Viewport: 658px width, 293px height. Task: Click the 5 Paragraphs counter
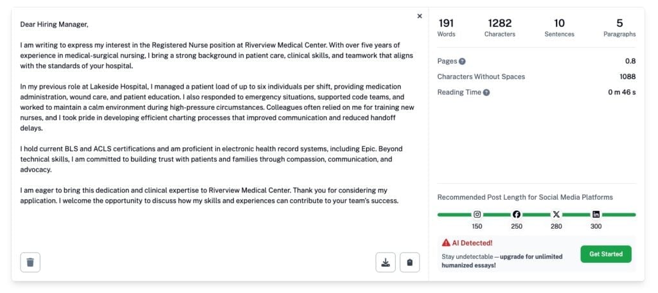point(619,28)
